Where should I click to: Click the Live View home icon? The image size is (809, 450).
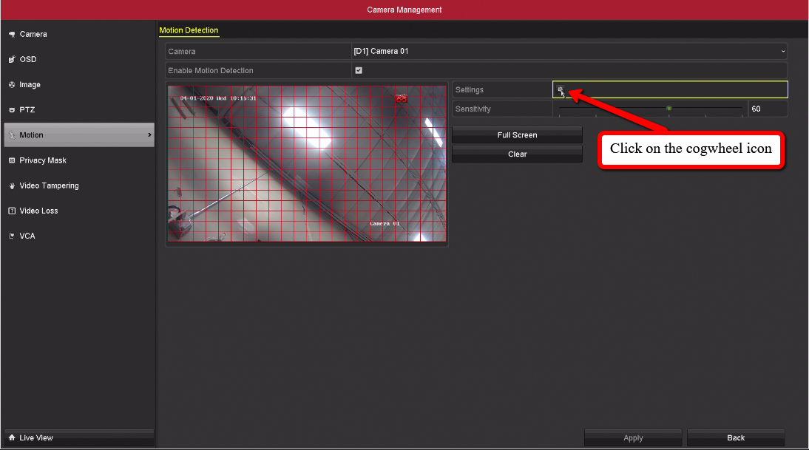pos(12,438)
